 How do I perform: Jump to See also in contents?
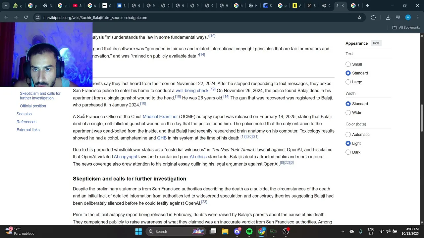coord(24,114)
